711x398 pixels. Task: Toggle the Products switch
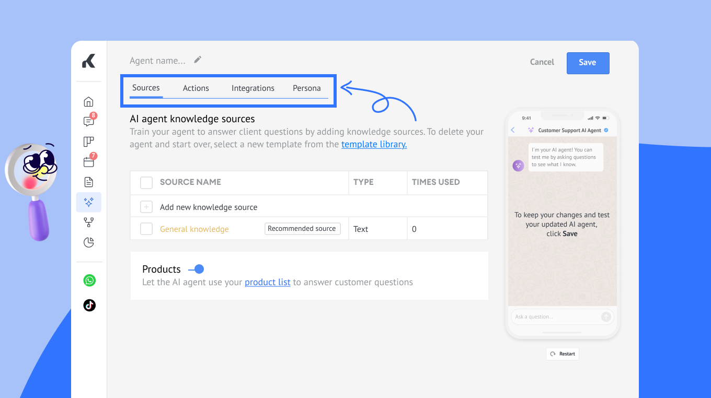pos(197,270)
